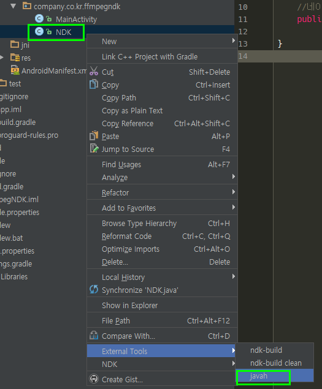This screenshot has height=389, width=322.
Task: Click the NDK class icon in tree
Action: [x=39, y=31]
